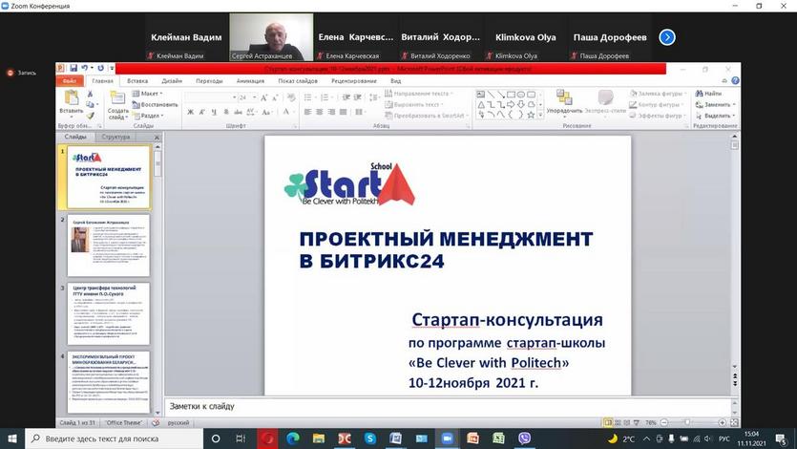Click the New Slide (Создать слайд) icon
Image resolution: width=797 pixels, height=449 pixels.
[x=117, y=98]
